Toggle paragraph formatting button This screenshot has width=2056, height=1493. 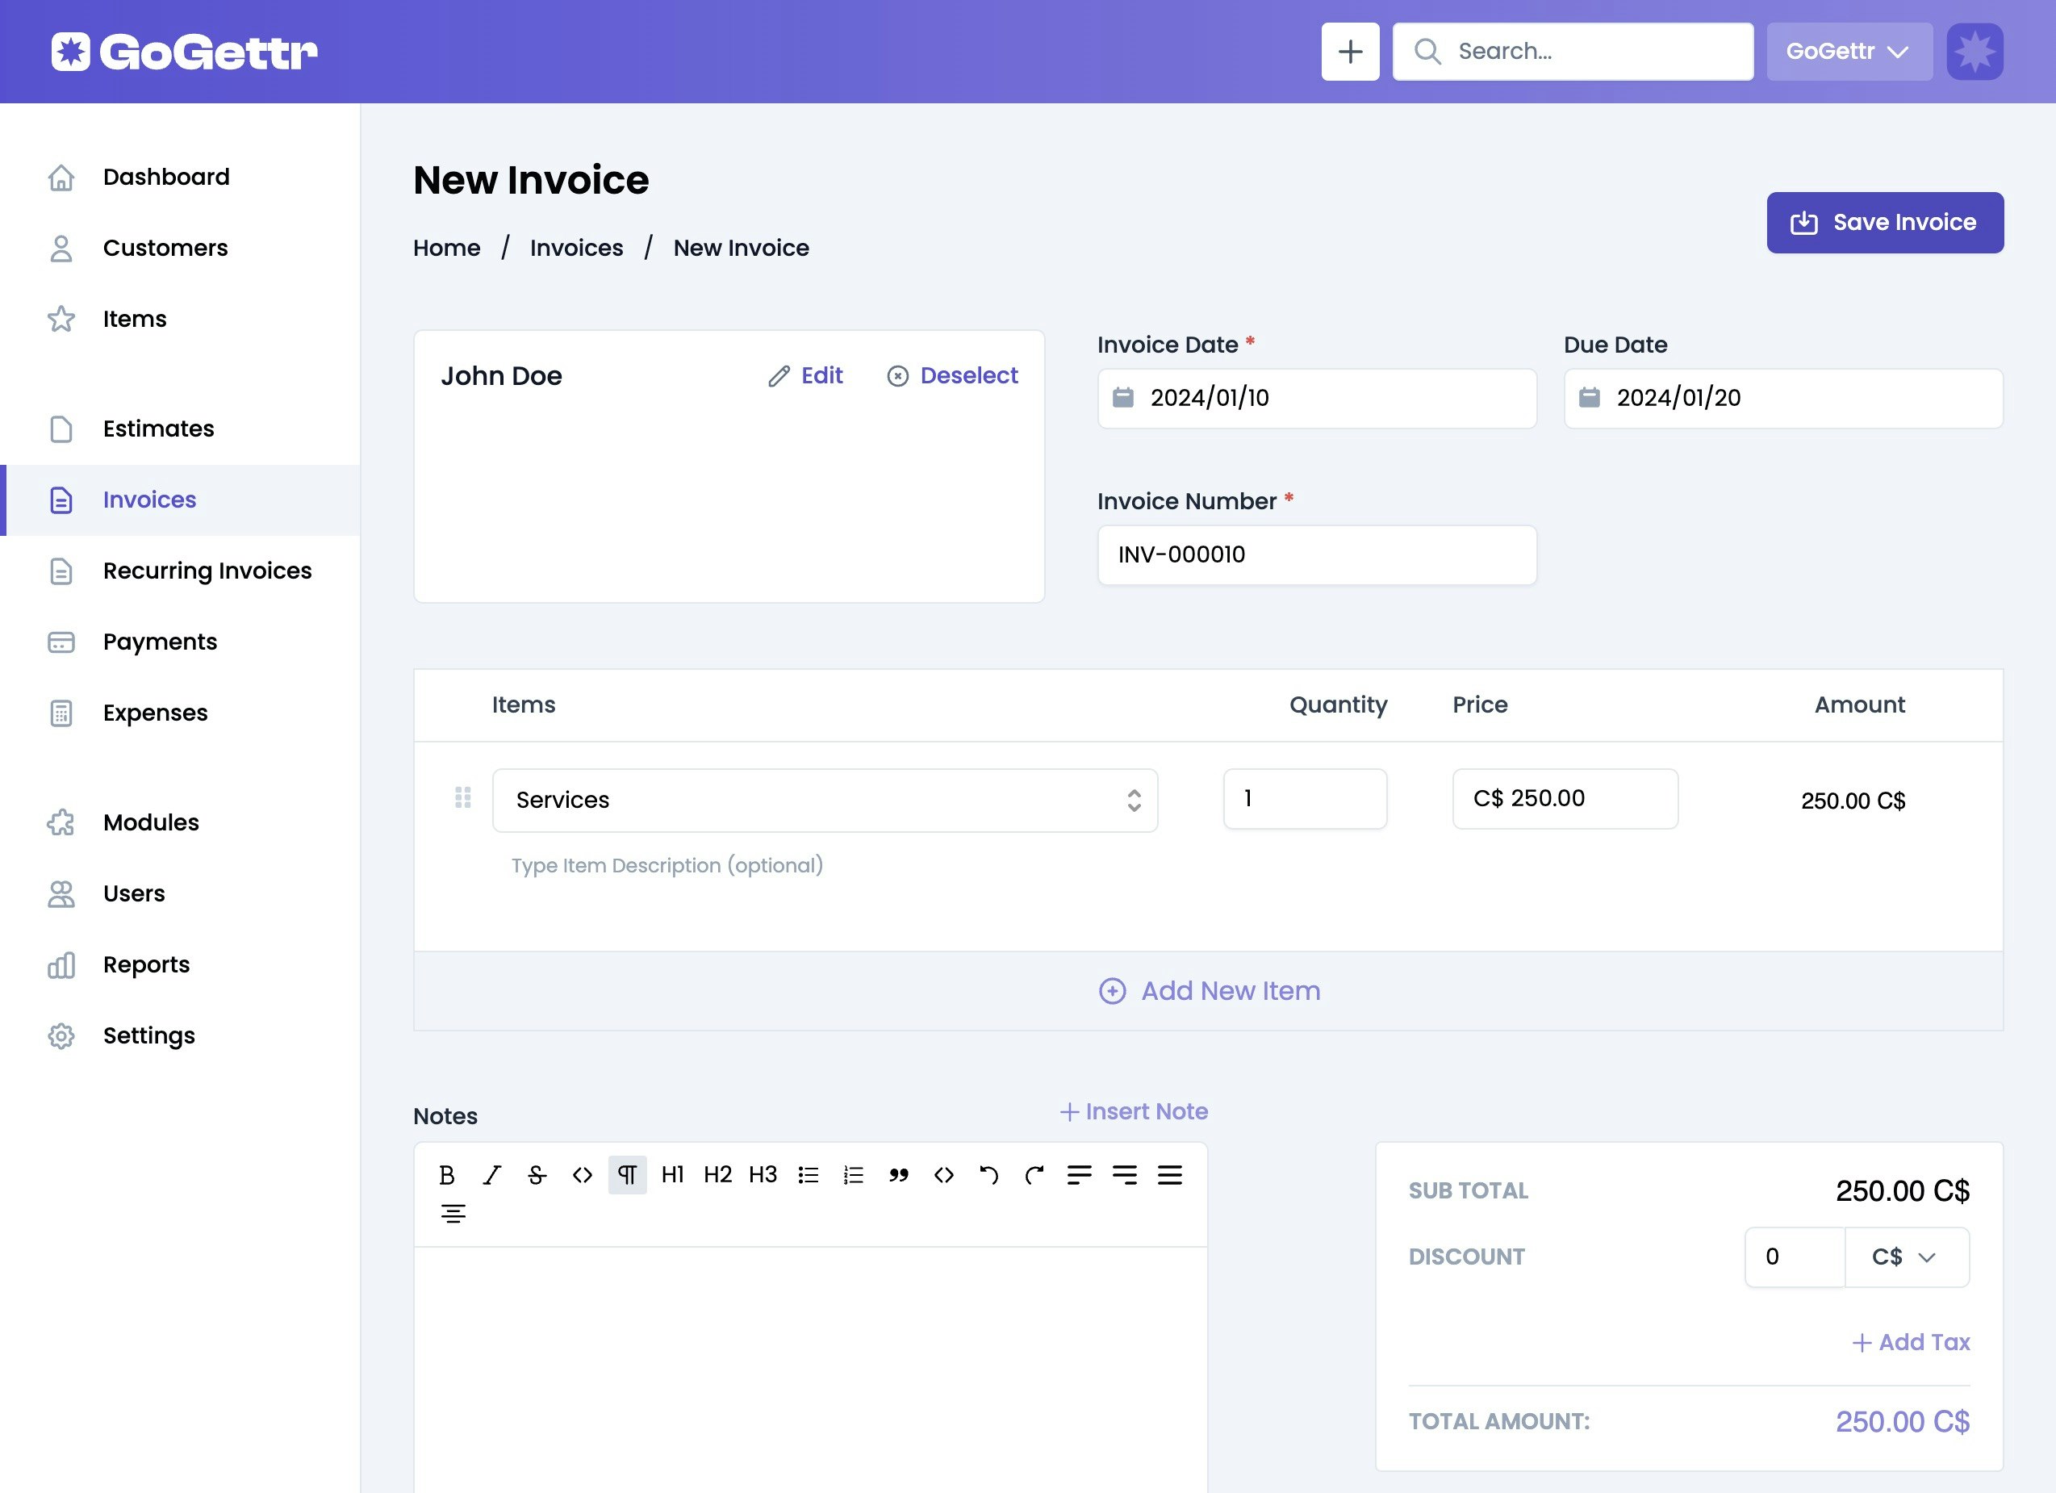pyautogui.click(x=627, y=1175)
